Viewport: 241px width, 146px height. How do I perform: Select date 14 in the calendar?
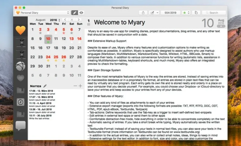[79, 39]
